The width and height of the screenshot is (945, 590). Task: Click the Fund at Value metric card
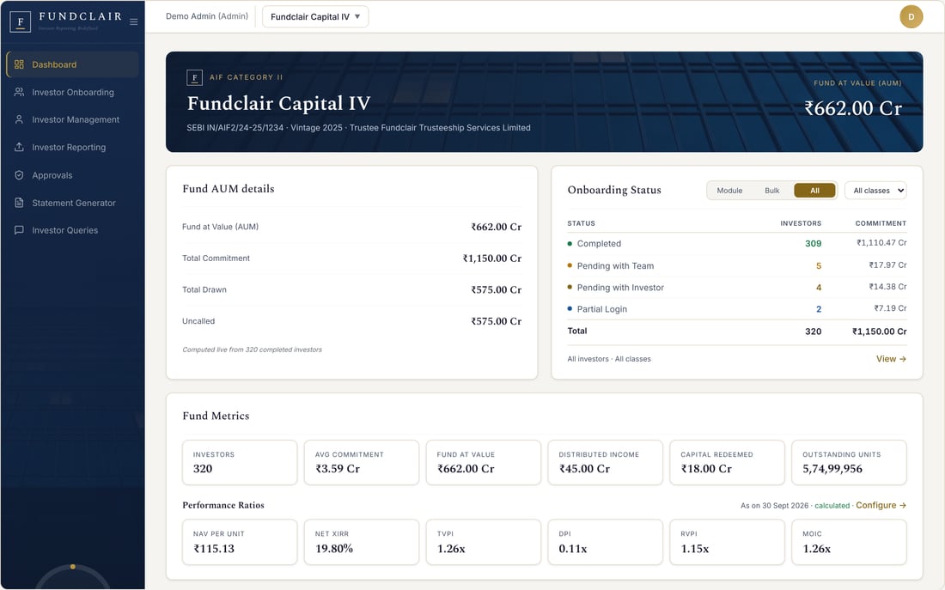484,462
